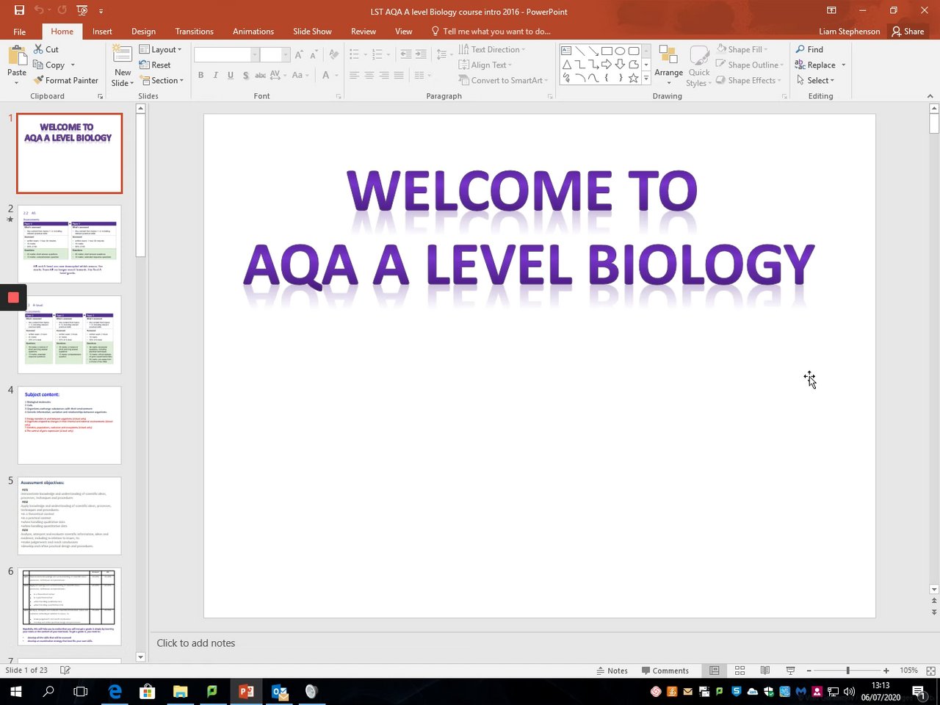
Task: Click the zoom in plus button
Action: (886, 670)
